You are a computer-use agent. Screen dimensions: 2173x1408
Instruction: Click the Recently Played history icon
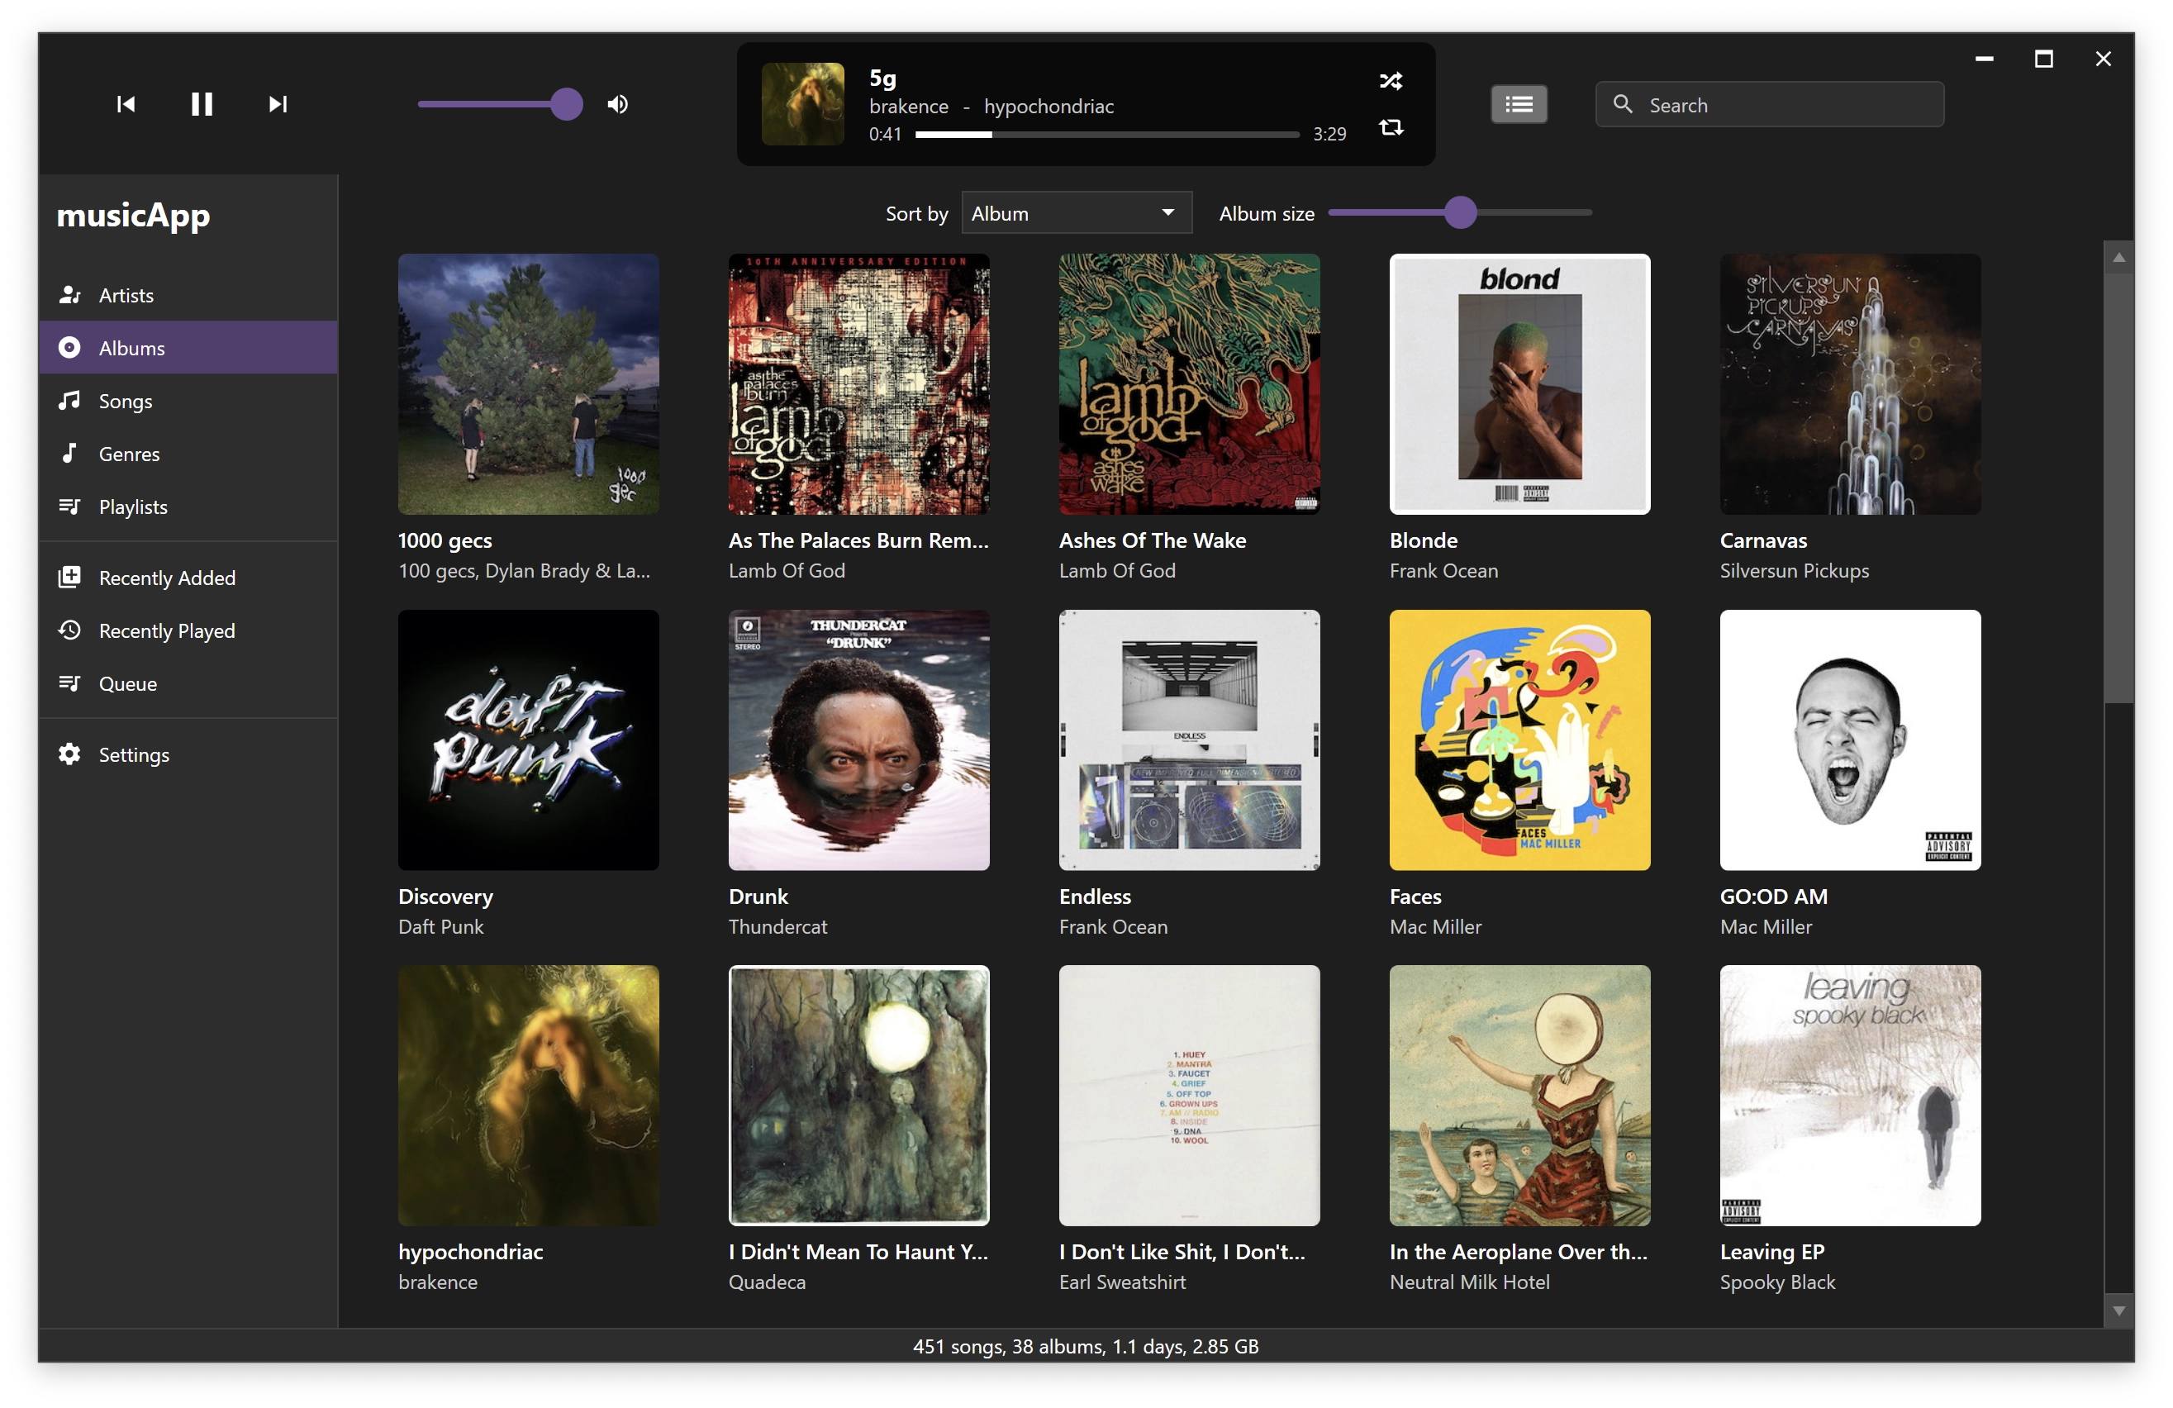[69, 631]
